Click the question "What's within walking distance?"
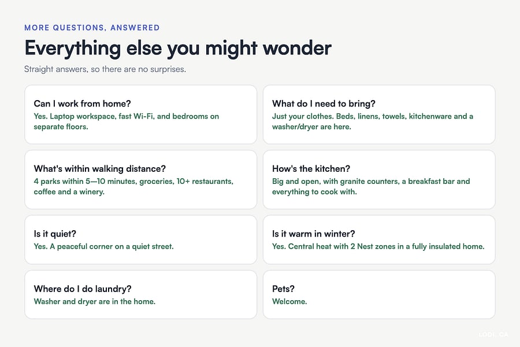This screenshot has height=347, width=520. (100, 169)
